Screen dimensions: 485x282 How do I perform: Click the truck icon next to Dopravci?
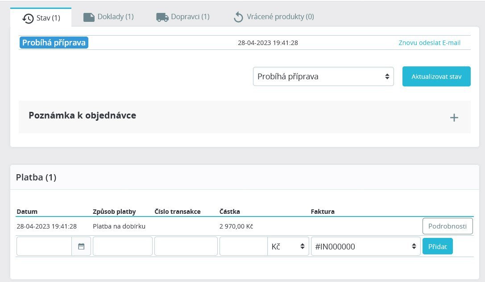162,17
